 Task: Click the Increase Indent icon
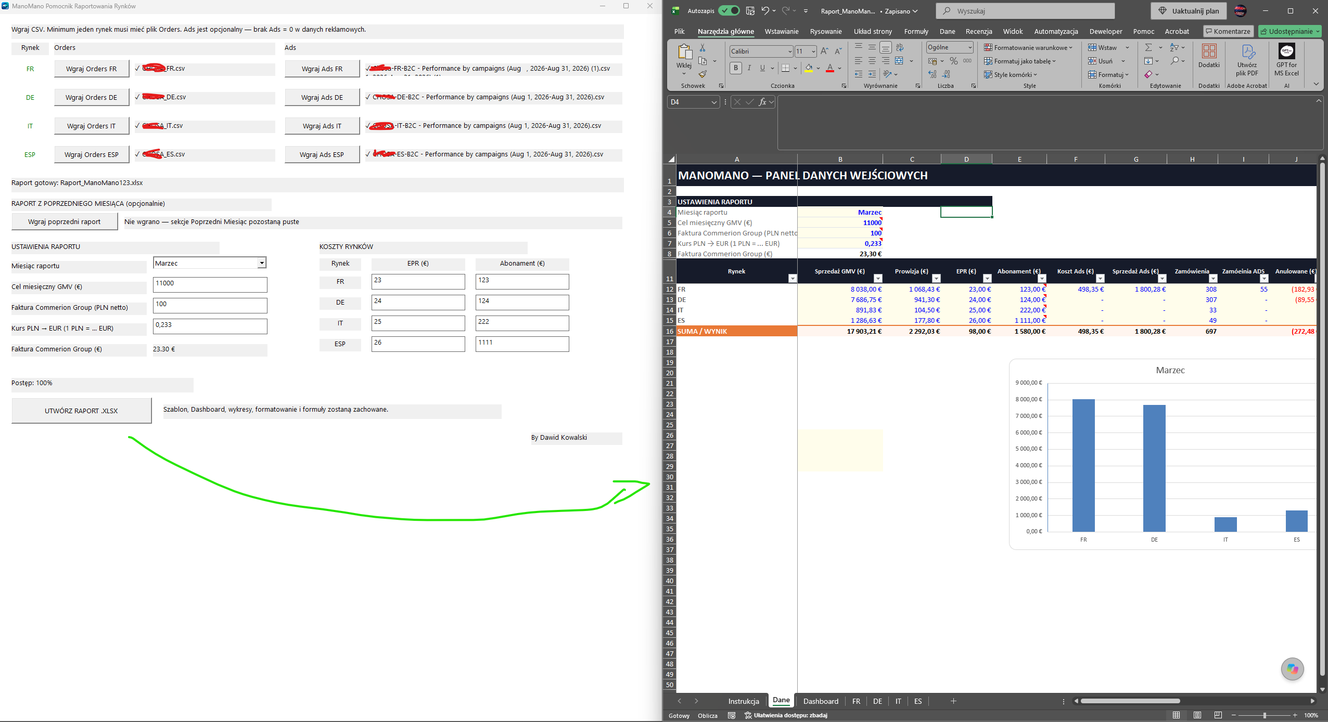(872, 74)
